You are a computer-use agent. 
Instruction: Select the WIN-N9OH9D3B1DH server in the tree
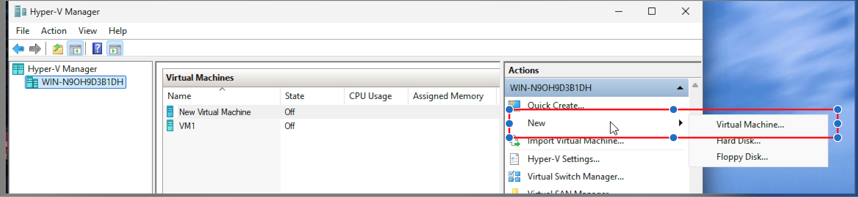(76, 82)
